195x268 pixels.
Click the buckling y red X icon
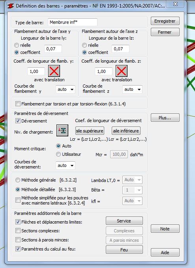pyautogui.click(x=54, y=71)
